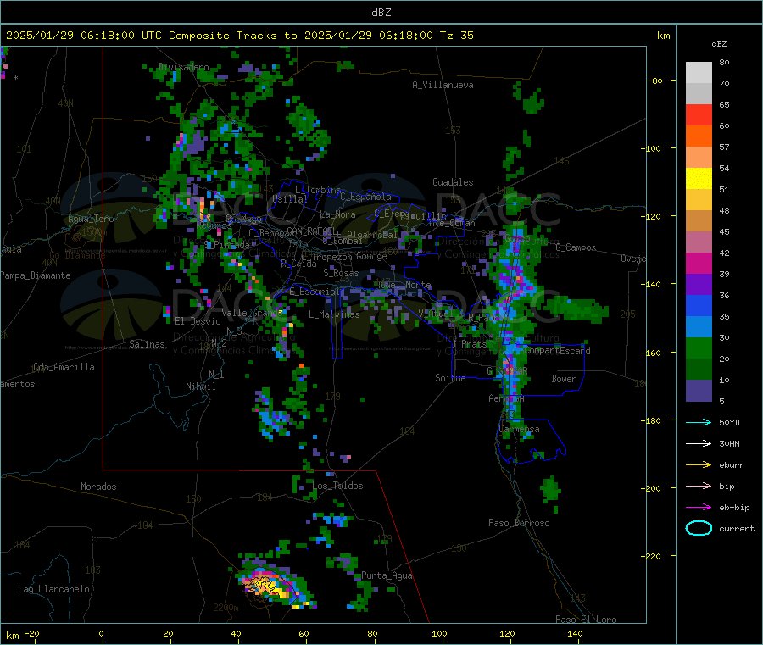Click the magenta eb+bip arrow in legend
The image size is (763, 645).
tap(699, 508)
